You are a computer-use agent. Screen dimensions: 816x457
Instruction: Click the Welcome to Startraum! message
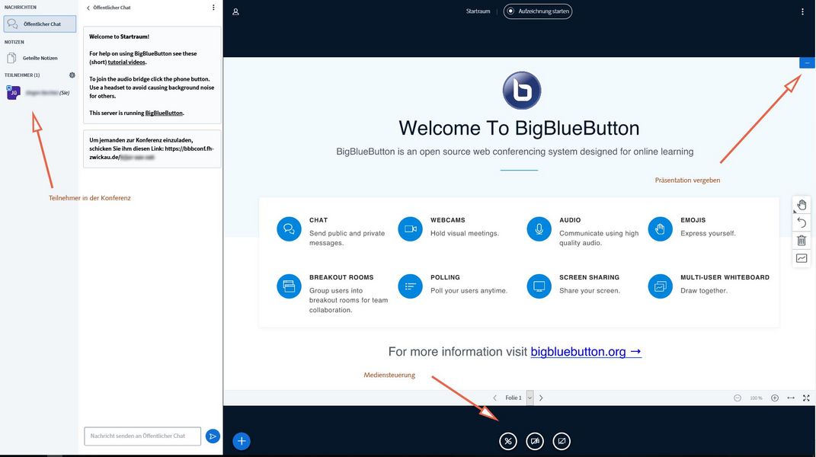pyautogui.click(x=119, y=37)
